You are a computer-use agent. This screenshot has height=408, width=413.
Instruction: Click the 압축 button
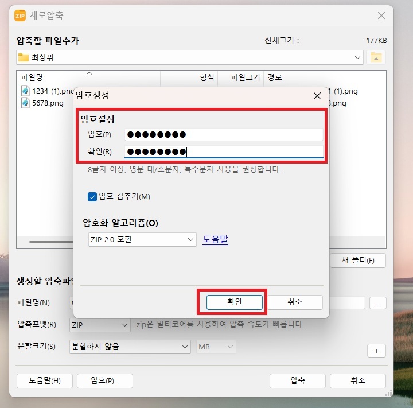pyautogui.click(x=298, y=380)
